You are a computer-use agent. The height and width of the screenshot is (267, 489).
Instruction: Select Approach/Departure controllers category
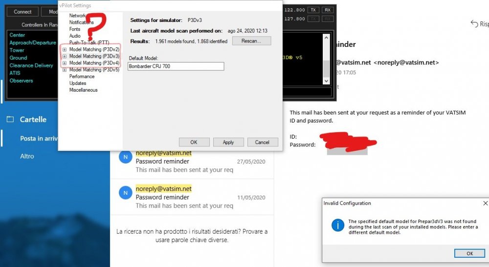pos(33,42)
